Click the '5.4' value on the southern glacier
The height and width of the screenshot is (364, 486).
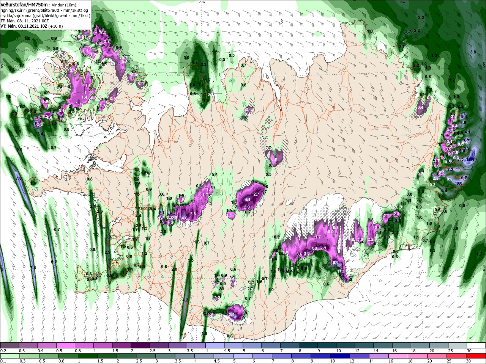232,314
